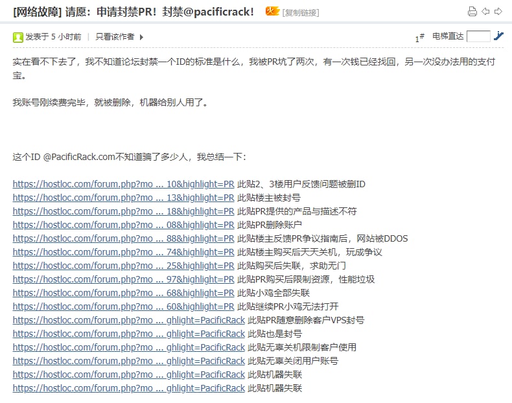This screenshot has height=403, width=512.
Task: Open first link labeled 此贴机器失联
Action: tap(129, 374)
